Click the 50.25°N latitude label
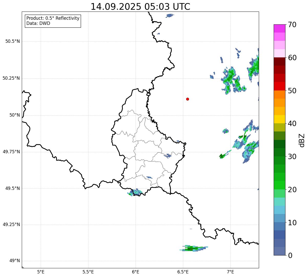The image size is (308, 277). 11,78
